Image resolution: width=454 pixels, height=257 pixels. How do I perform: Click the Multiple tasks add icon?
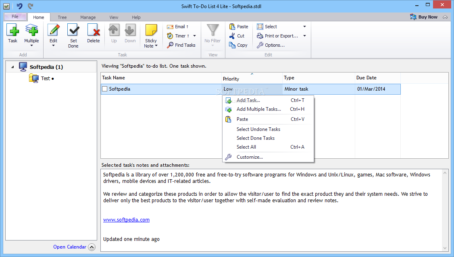31,30
